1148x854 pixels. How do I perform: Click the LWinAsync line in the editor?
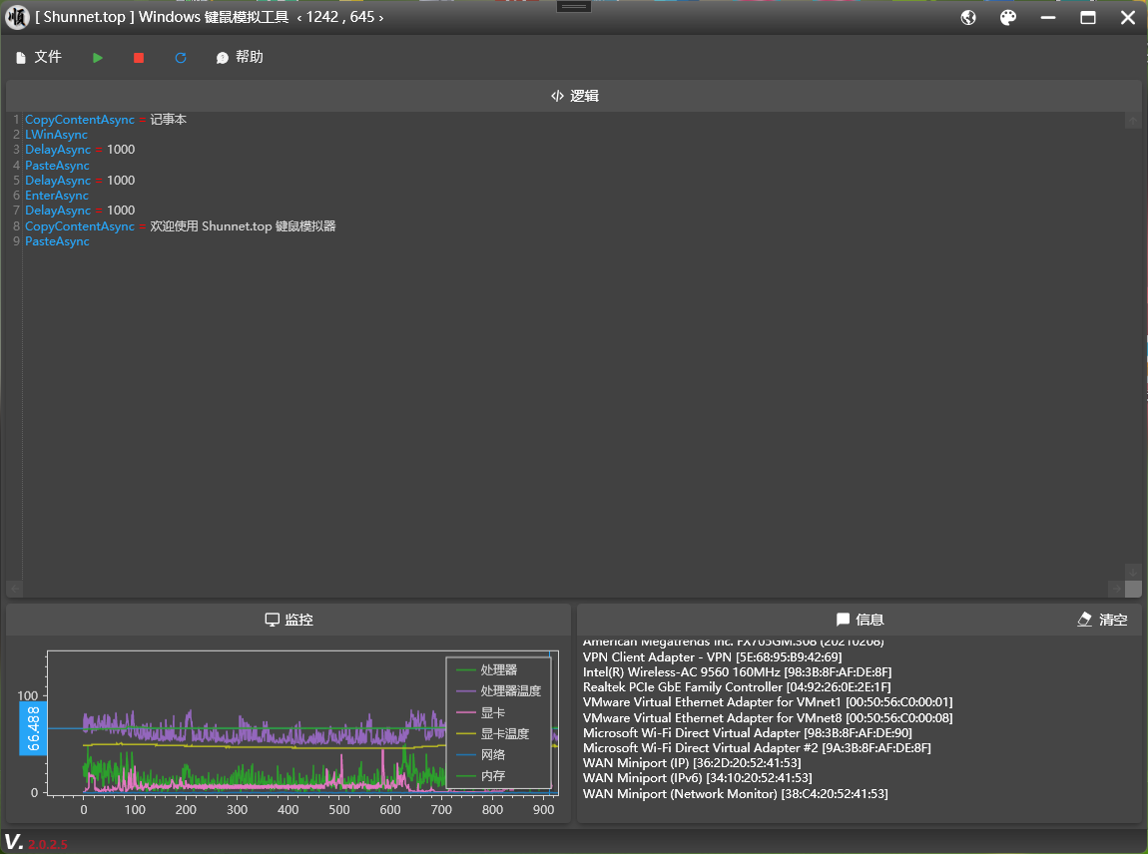[x=56, y=135]
